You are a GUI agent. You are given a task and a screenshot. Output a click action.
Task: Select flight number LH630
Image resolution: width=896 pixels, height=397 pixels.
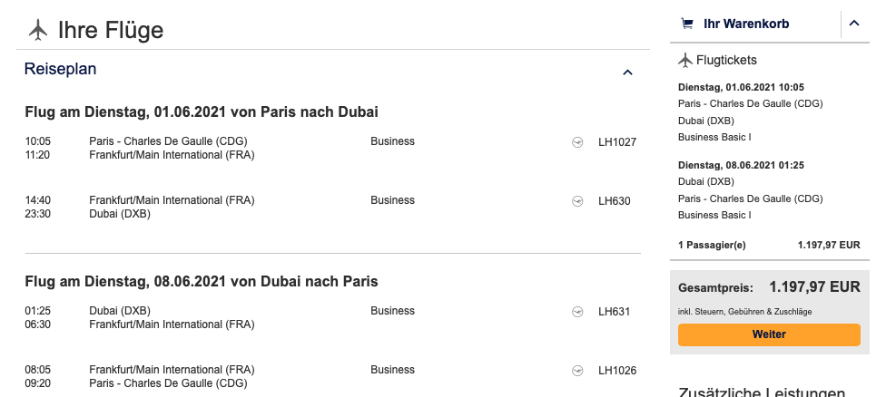coord(615,201)
